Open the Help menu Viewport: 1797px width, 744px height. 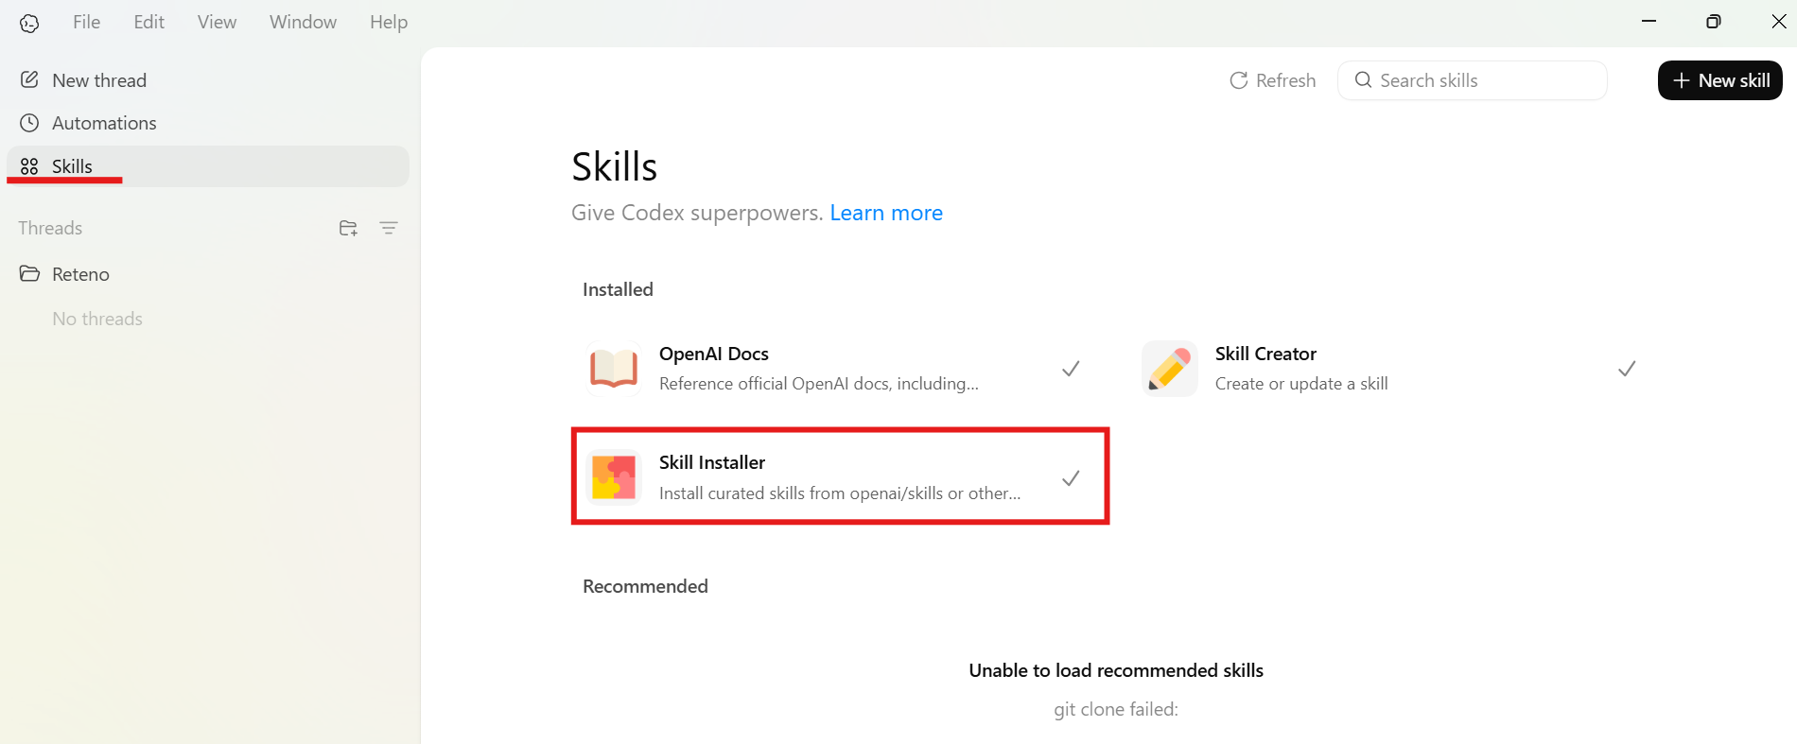pyautogui.click(x=388, y=21)
